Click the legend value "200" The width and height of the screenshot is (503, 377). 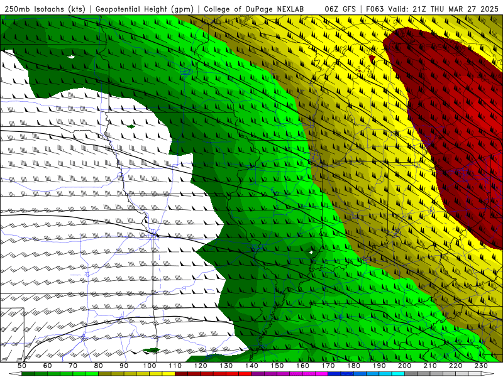point(404,366)
